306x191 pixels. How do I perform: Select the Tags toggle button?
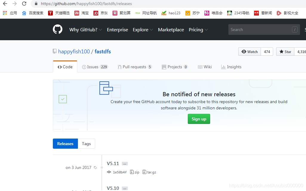[86, 144]
